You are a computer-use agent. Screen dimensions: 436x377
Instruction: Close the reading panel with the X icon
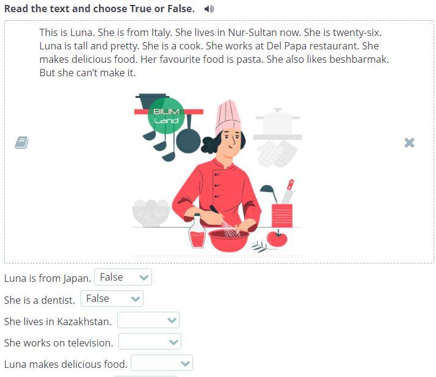[409, 143]
